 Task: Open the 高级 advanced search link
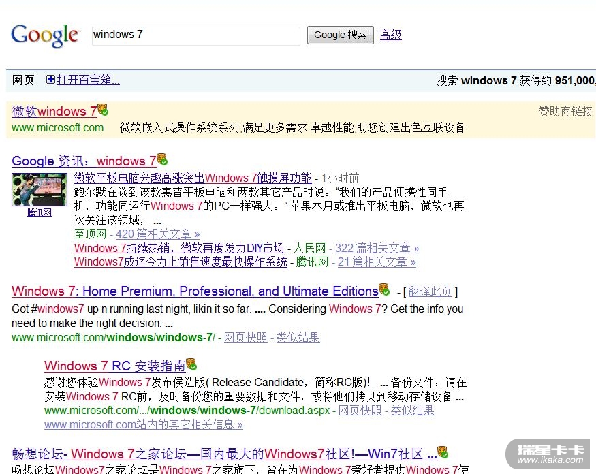click(x=390, y=35)
